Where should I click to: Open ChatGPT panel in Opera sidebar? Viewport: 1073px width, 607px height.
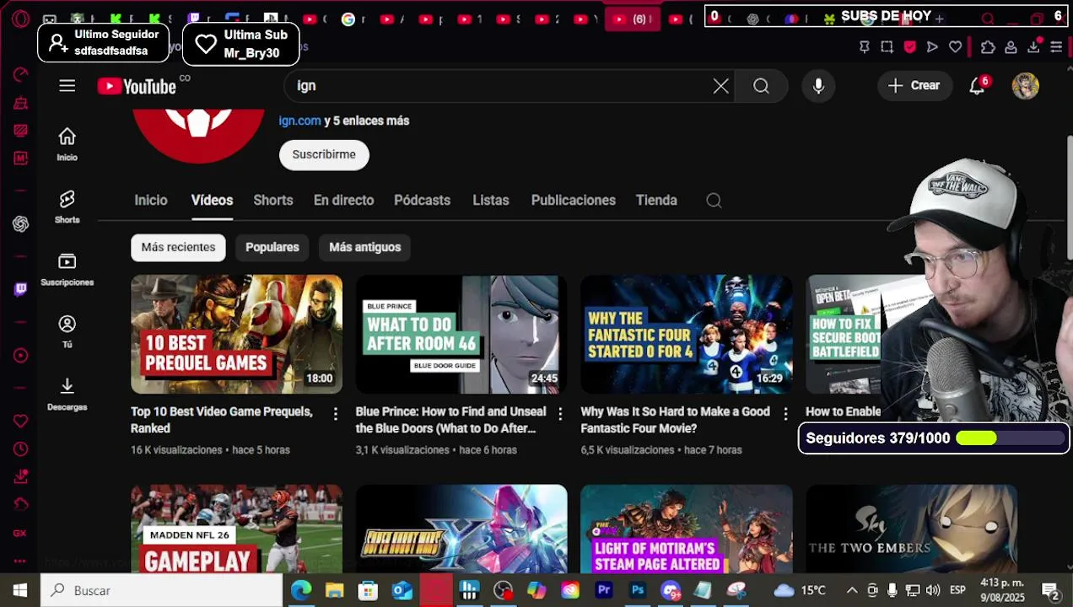[x=20, y=223]
